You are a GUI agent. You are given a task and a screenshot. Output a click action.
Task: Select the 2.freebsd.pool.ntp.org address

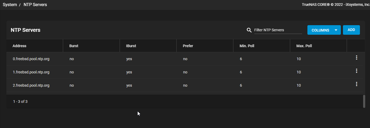(31, 85)
